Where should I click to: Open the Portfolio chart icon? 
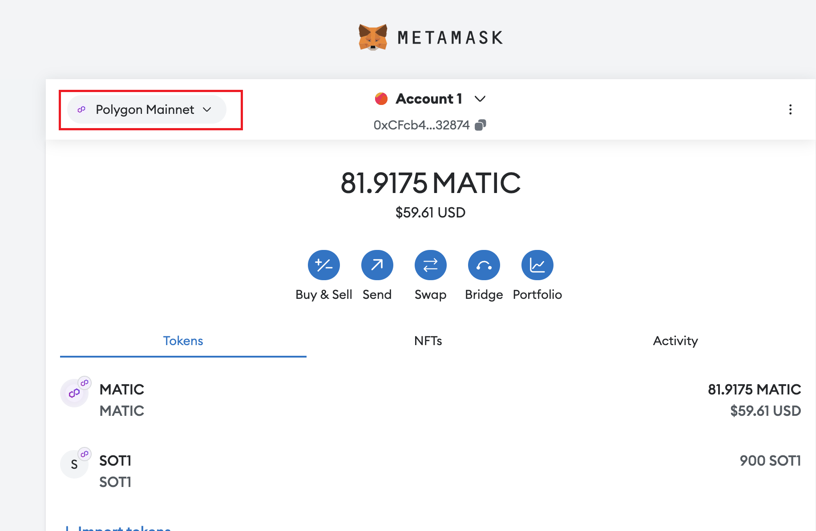pyautogui.click(x=537, y=265)
